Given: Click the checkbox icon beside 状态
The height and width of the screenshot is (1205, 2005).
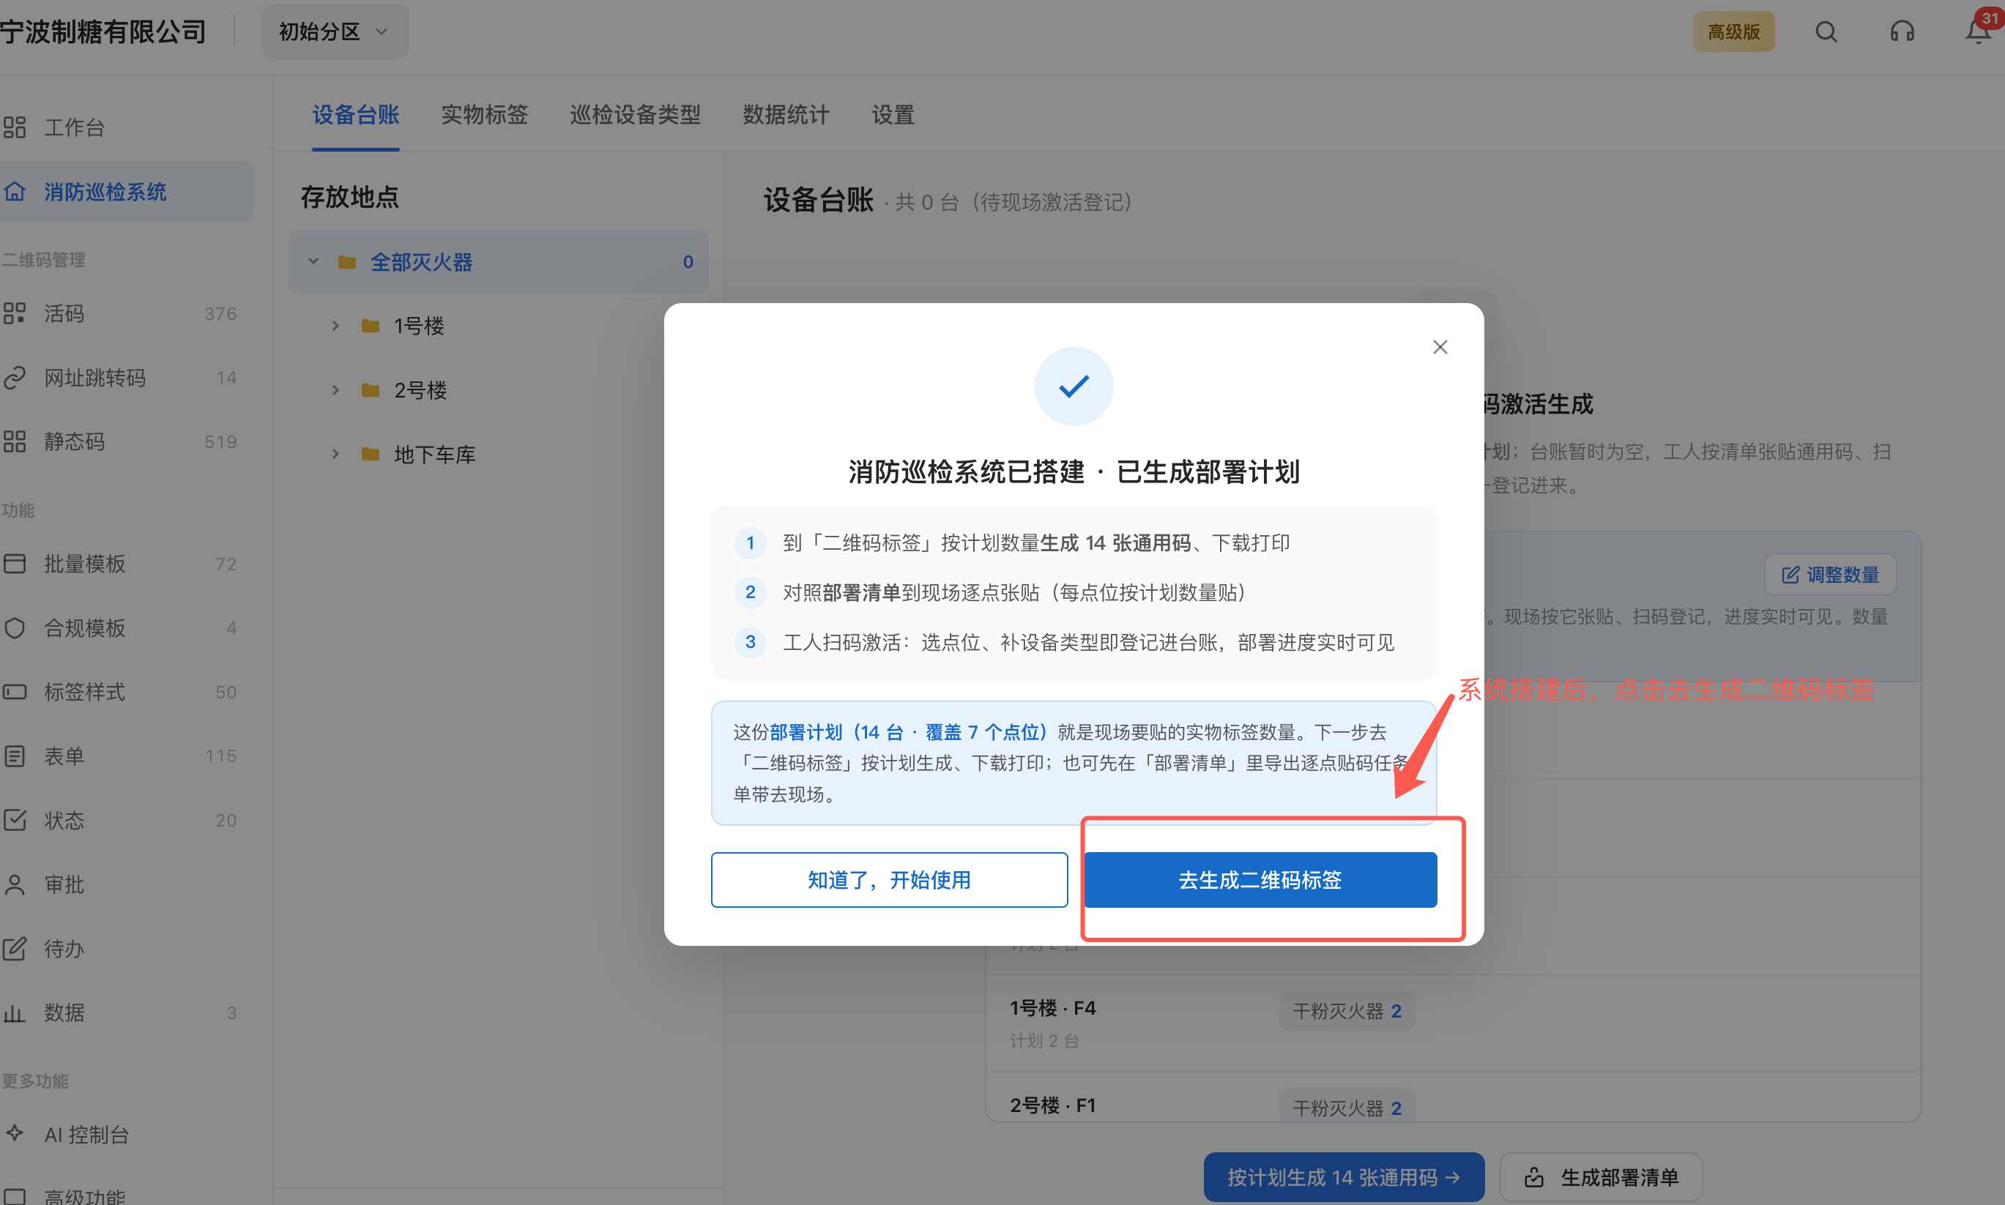Looking at the screenshot, I should tap(15, 820).
